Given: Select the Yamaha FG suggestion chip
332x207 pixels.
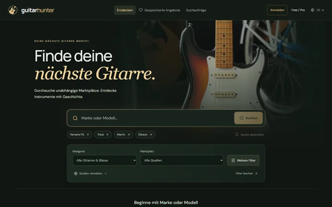Looking at the screenshot, I should point(79,134).
